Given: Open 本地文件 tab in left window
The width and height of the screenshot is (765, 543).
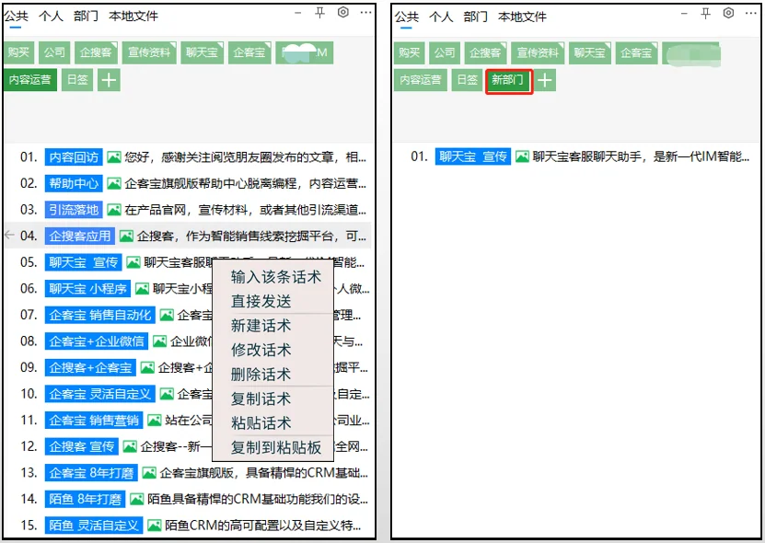Looking at the screenshot, I should coord(133,16).
